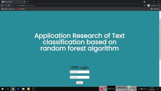Click the round media indicator in the title bar
Image resolution: width=161 pixels, height=91 pixels.
(144, 2)
